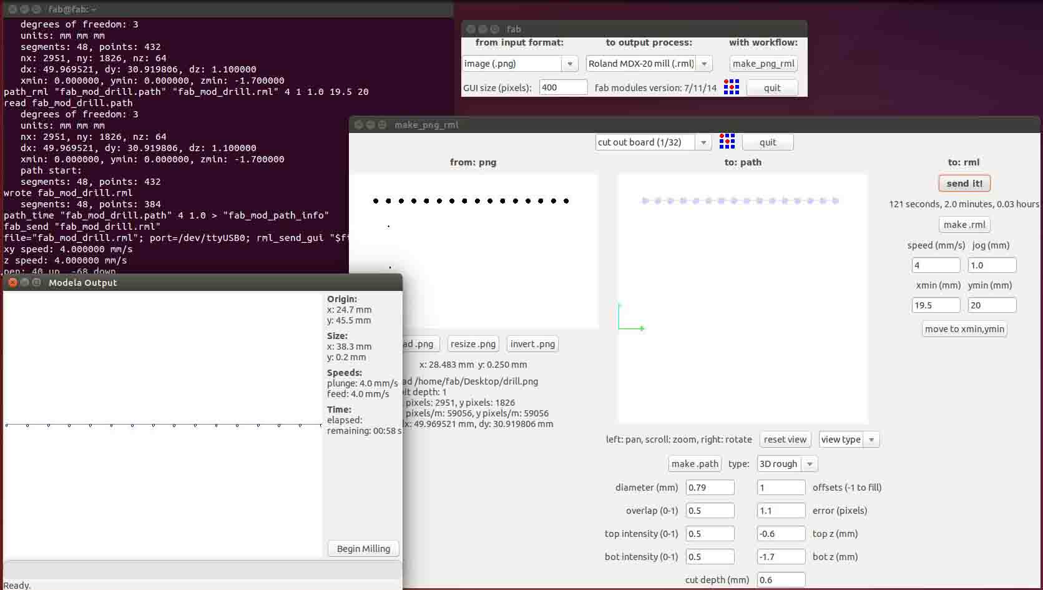Open the cut out board (1/32) dropdown
Viewport: 1043px width, 590px height.
pos(653,142)
